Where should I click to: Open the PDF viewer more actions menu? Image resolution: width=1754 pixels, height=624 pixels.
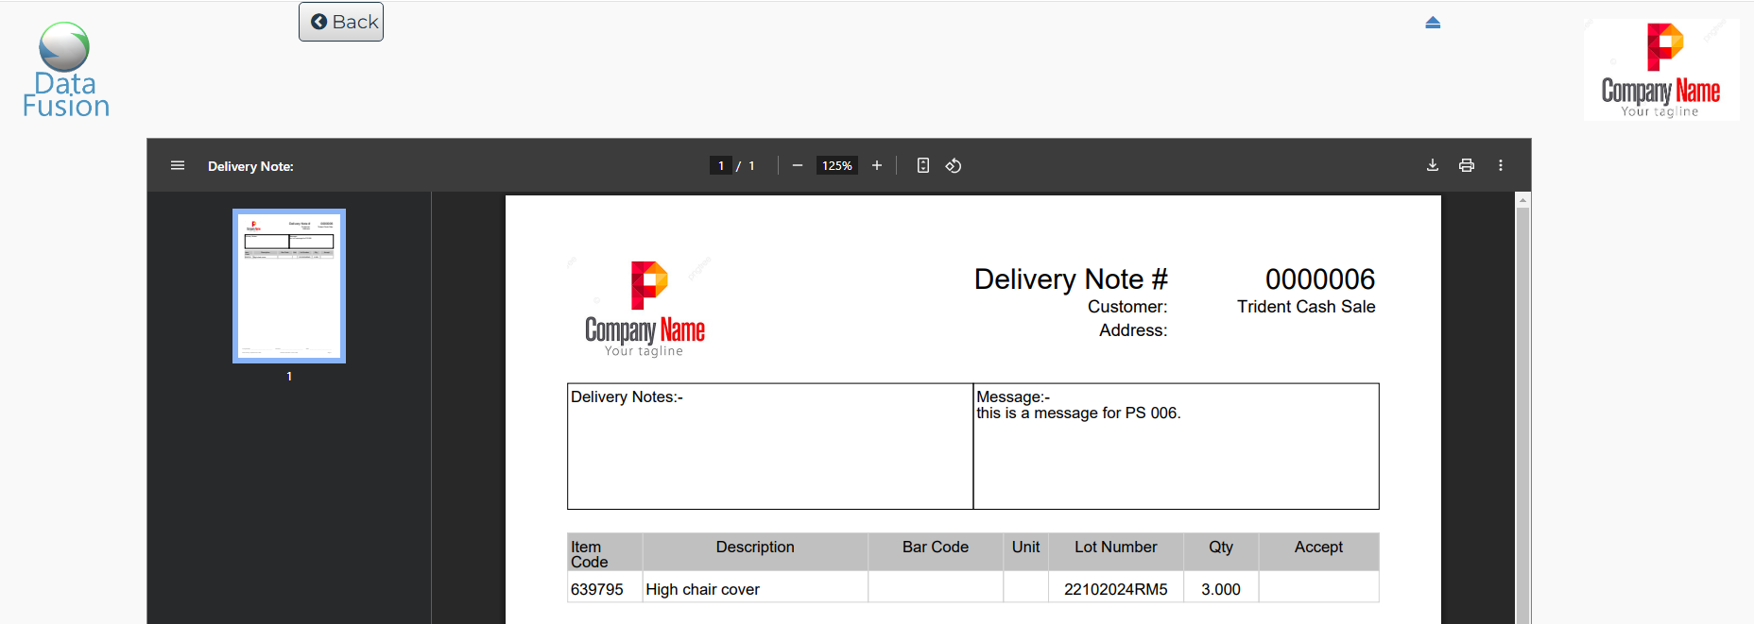click(x=1501, y=165)
